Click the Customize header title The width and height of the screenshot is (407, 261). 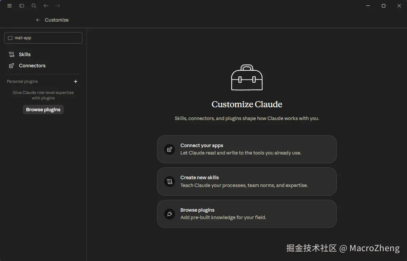point(57,20)
